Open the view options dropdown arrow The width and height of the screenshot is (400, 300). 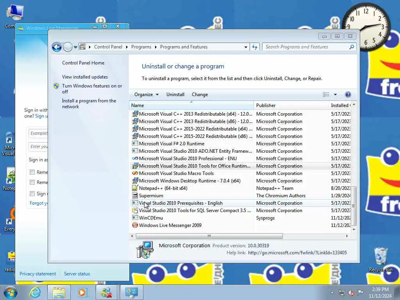[x=335, y=95]
